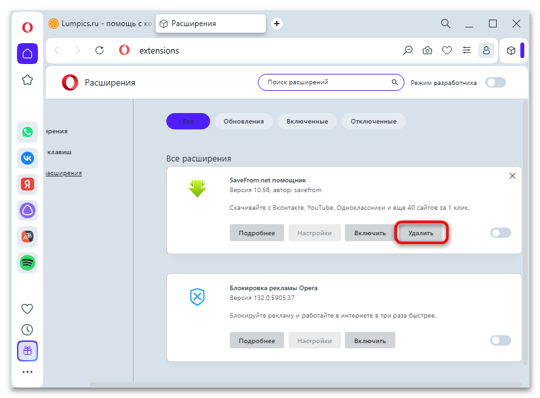Select the Все filter tab

tap(188, 121)
